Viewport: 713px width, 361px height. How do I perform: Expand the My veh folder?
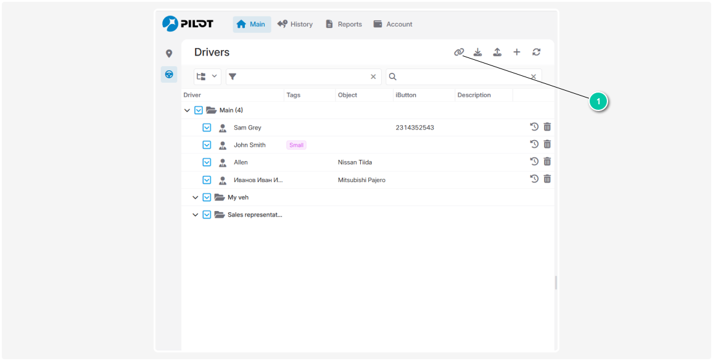[195, 197]
